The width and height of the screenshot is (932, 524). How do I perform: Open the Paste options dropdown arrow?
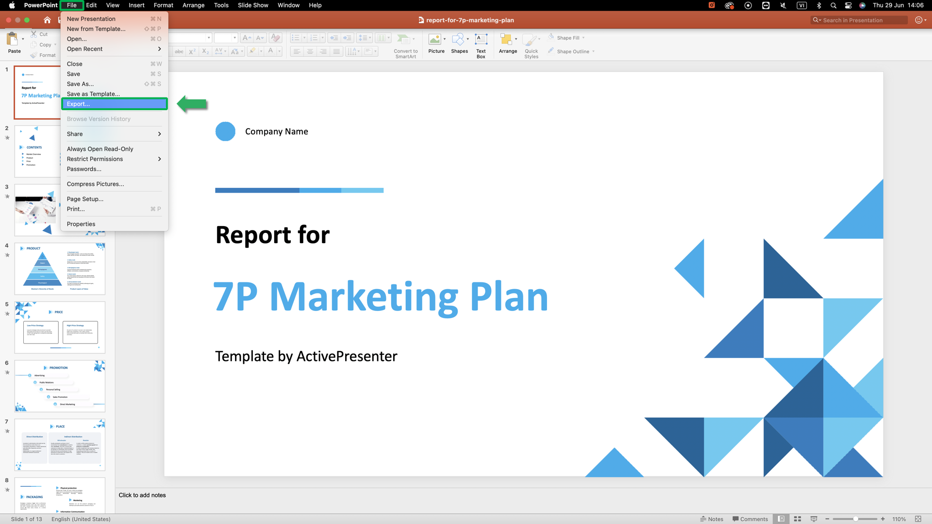pyautogui.click(x=23, y=39)
